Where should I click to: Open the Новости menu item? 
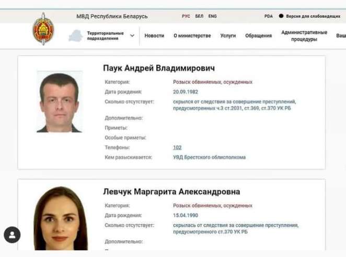(x=154, y=35)
